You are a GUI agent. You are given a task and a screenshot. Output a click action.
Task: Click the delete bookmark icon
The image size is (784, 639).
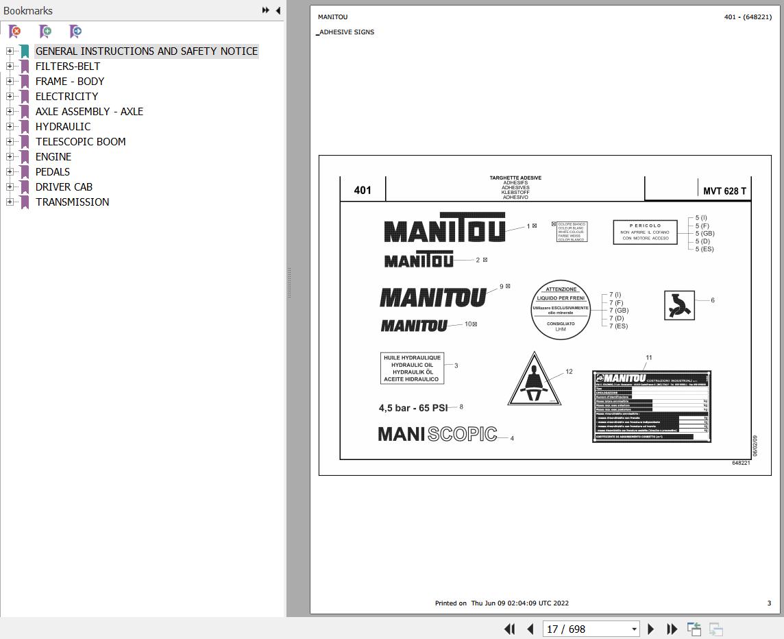[15, 32]
